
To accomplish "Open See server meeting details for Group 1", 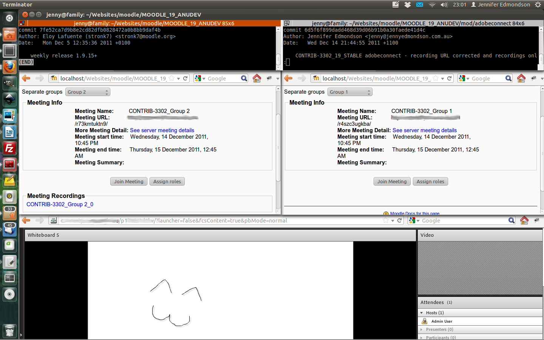I will tap(425, 130).
